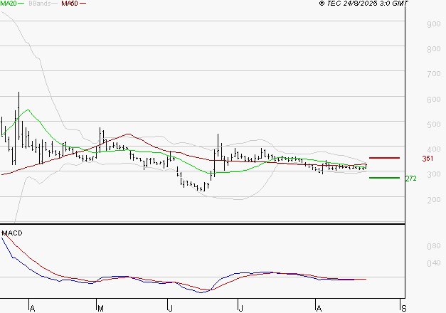The width and height of the screenshot is (446, 313).
Task: Click the 040 label on the MACD axis
Action: [x=432, y=264]
